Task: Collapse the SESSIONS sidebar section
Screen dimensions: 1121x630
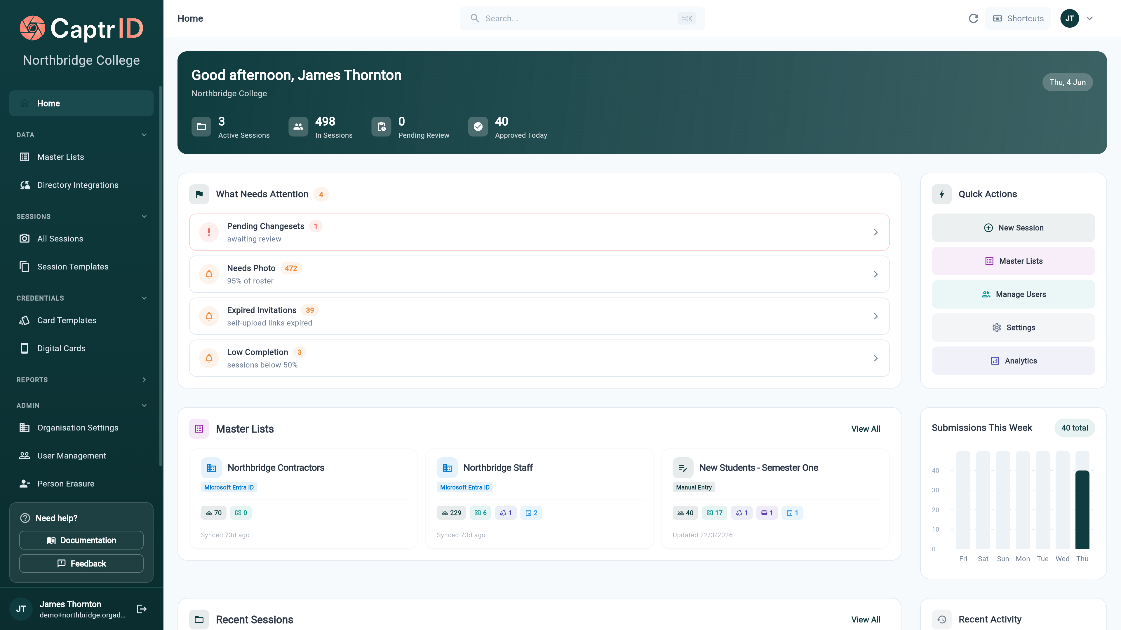Action: (144, 216)
